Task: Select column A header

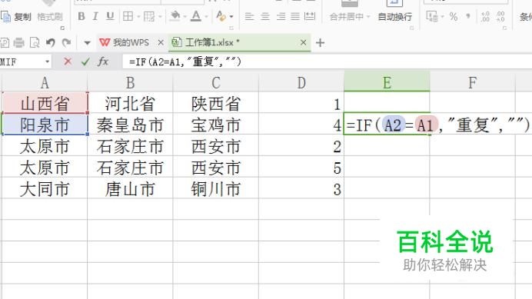Action: tap(45, 83)
